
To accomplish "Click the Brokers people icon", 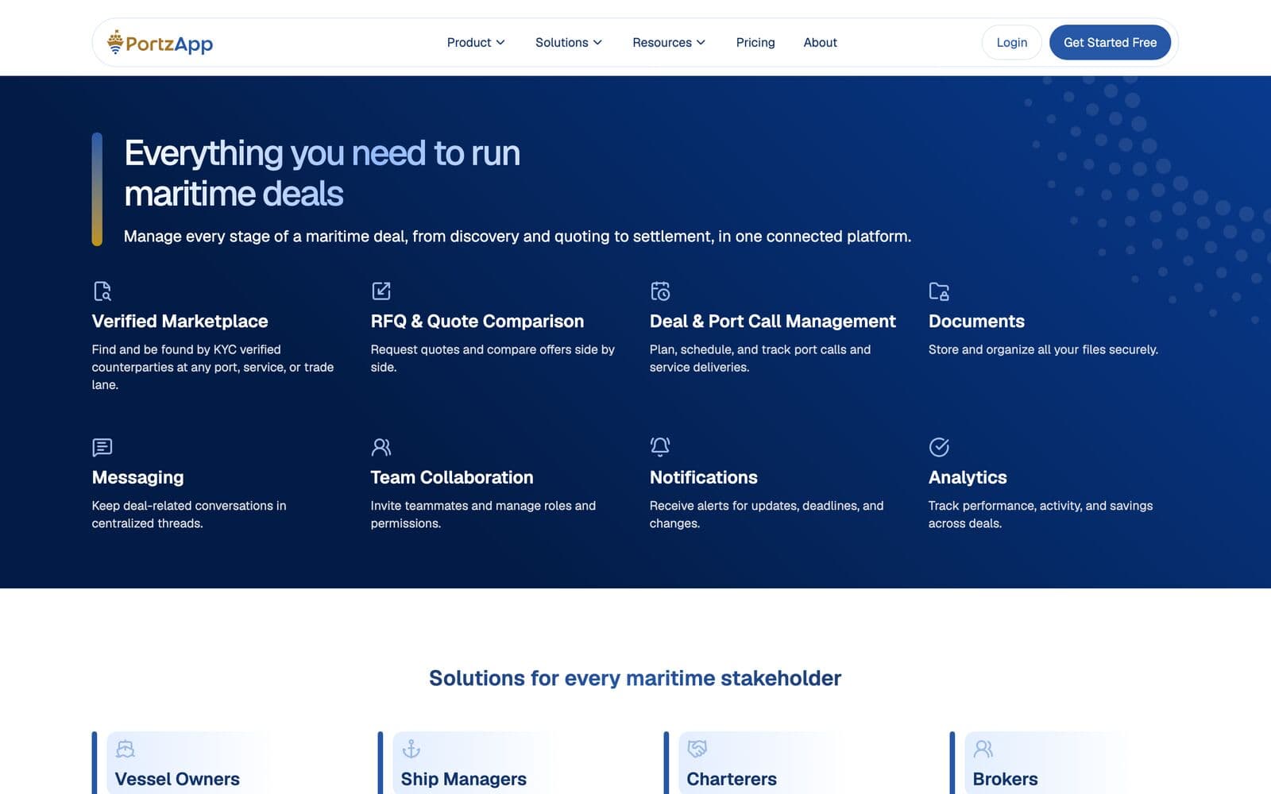I will tap(983, 749).
